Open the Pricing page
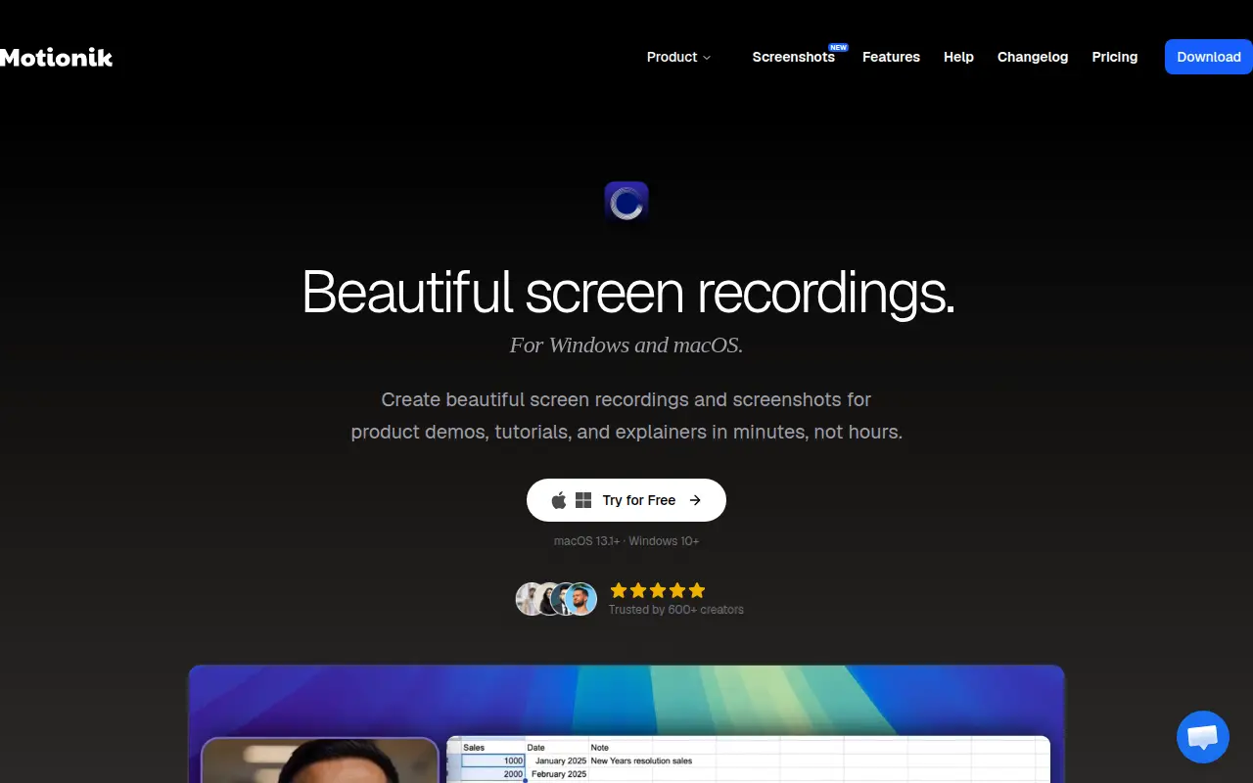This screenshot has height=783, width=1253. (x=1115, y=57)
